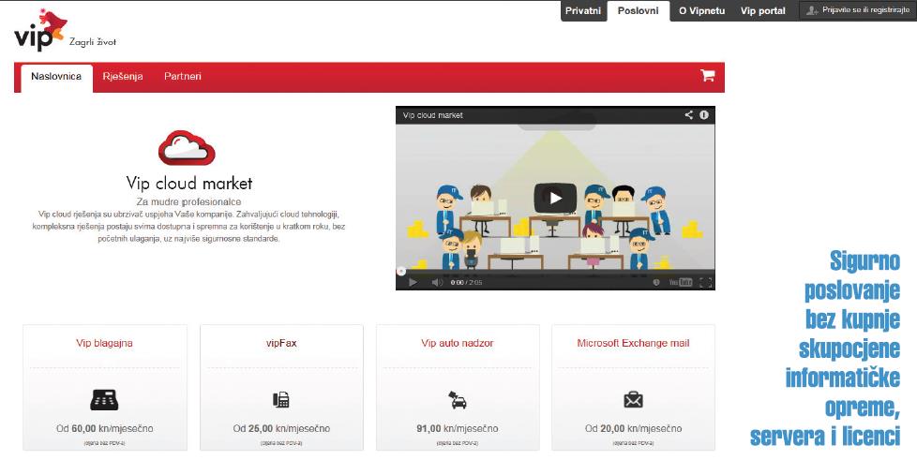
Task: Open the video info icon
Action: [x=703, y=115]
